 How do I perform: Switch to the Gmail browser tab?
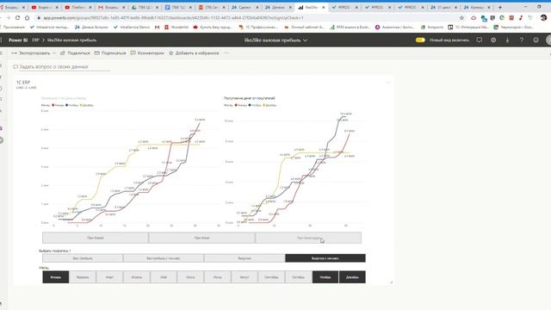point(111,7)
